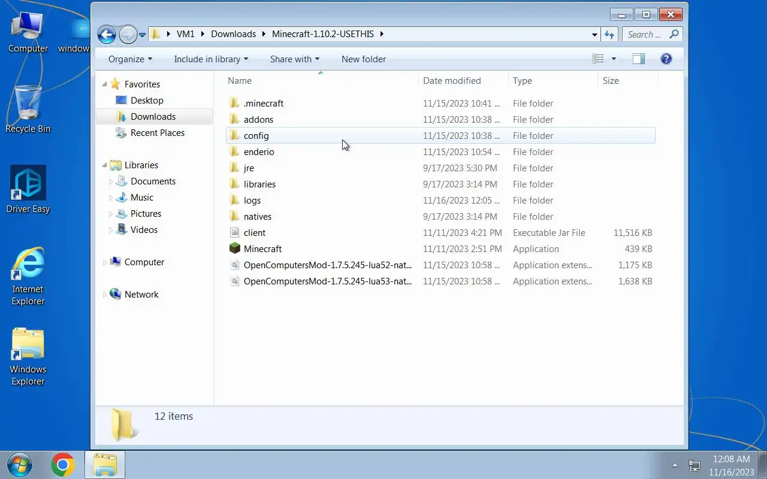Sort by the Name column header
767x479 pixels.
240,80
